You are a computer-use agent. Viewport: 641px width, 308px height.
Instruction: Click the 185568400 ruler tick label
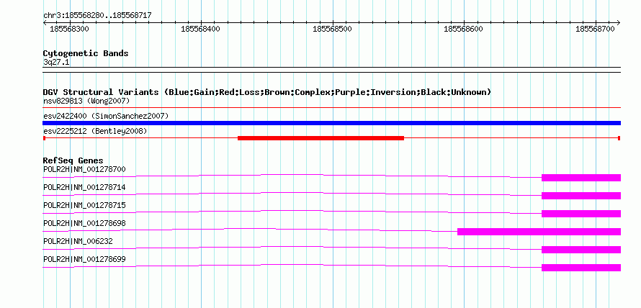[200, 29]
